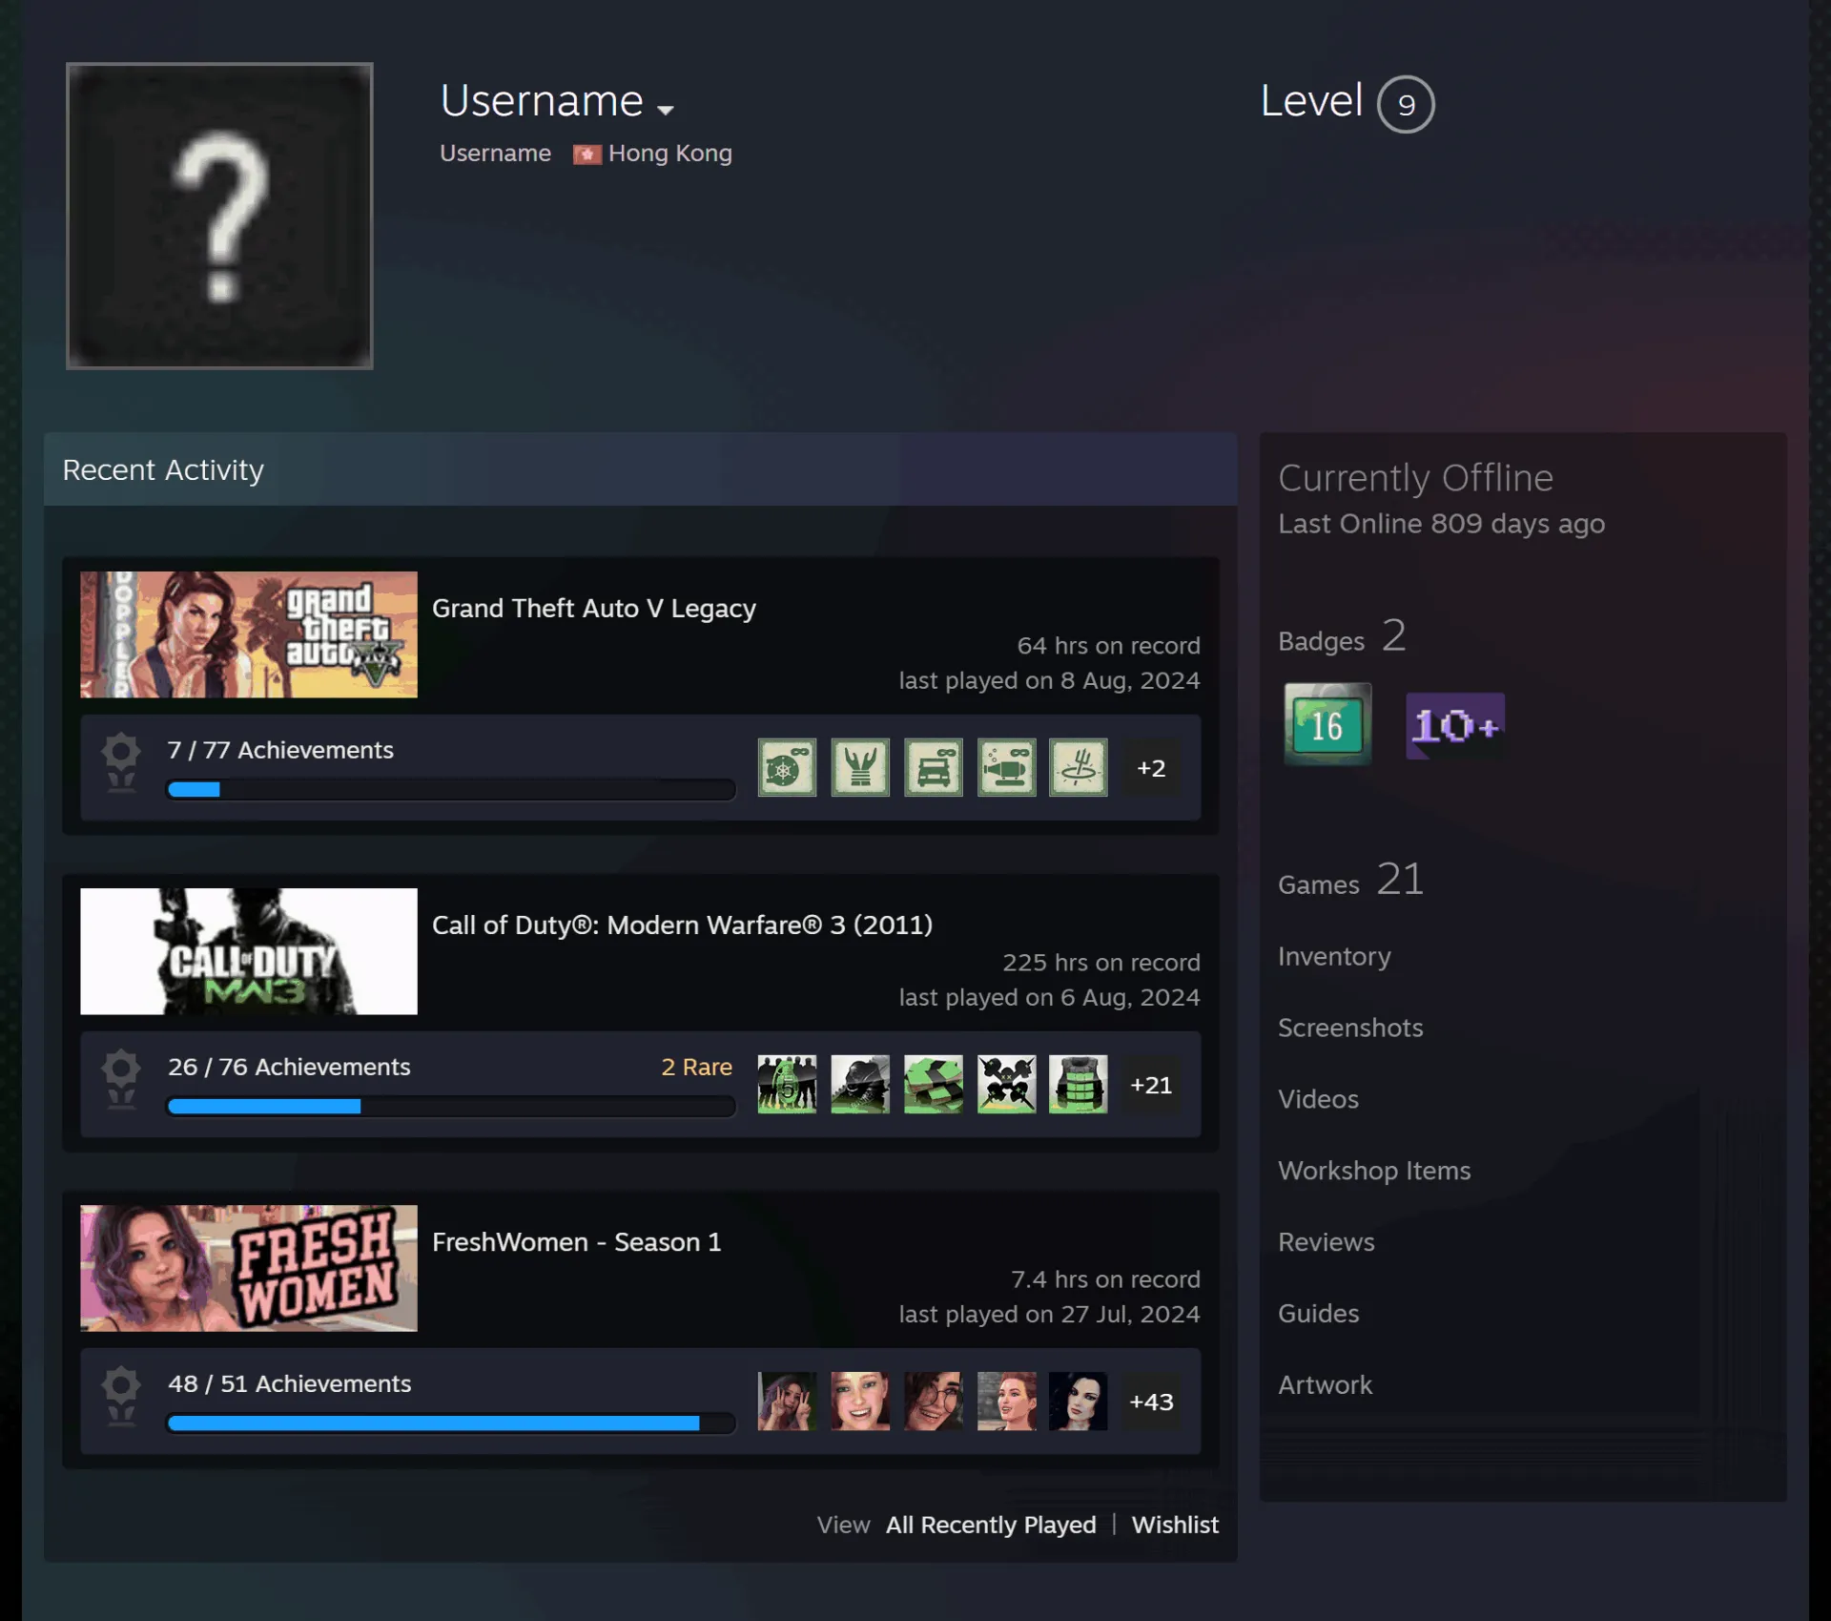
Task: Show the +21 more MW3 achievements
Action: click(x=1151, y=1084)
